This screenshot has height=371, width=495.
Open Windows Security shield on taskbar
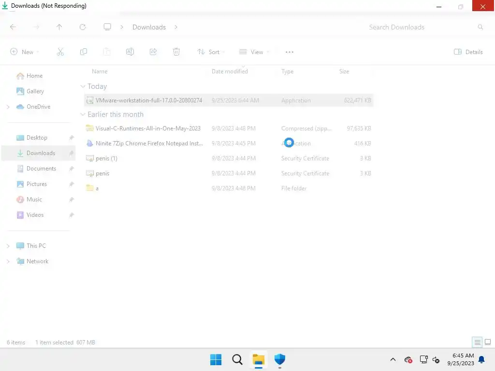click(x=280, y=359)
